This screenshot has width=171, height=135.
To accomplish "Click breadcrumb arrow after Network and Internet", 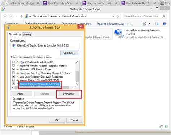I will click(59, 16).
